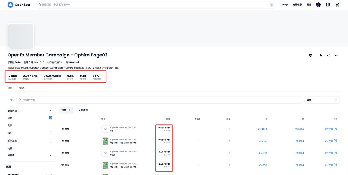The width and height of the screenshot is (348, 175).
Task: Open the shopping cart icon
Action: (337, 5)
